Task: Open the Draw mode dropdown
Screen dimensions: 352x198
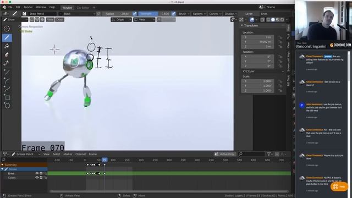Action: pos(15,20)
